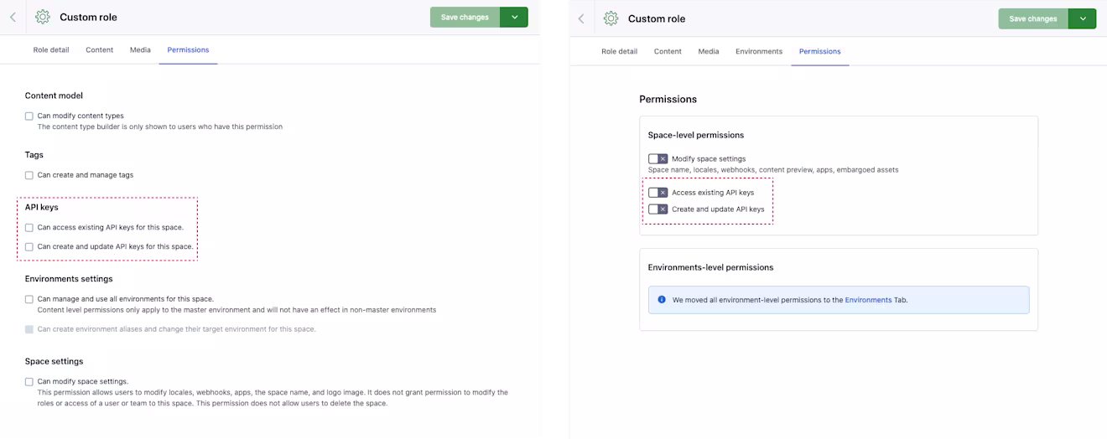
Task: Check 'Can create and update API keys for this space'
Action: pyautogui.click(x=29, y=246)
